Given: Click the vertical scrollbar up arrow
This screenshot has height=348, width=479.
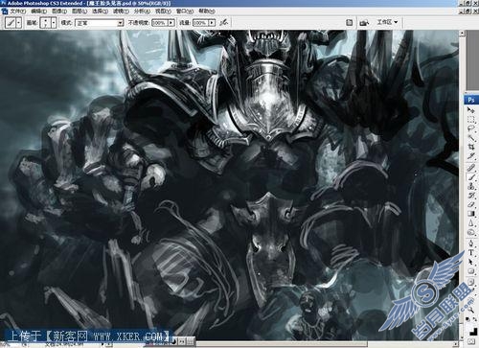Looking at the screenshot, I should coord(462,34).
